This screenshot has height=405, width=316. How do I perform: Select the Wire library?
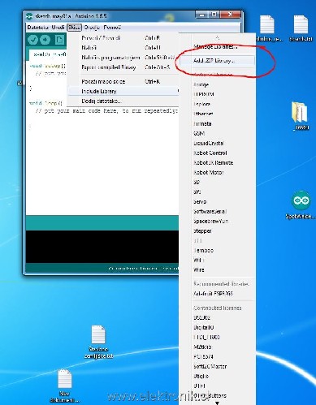point(199,269)
